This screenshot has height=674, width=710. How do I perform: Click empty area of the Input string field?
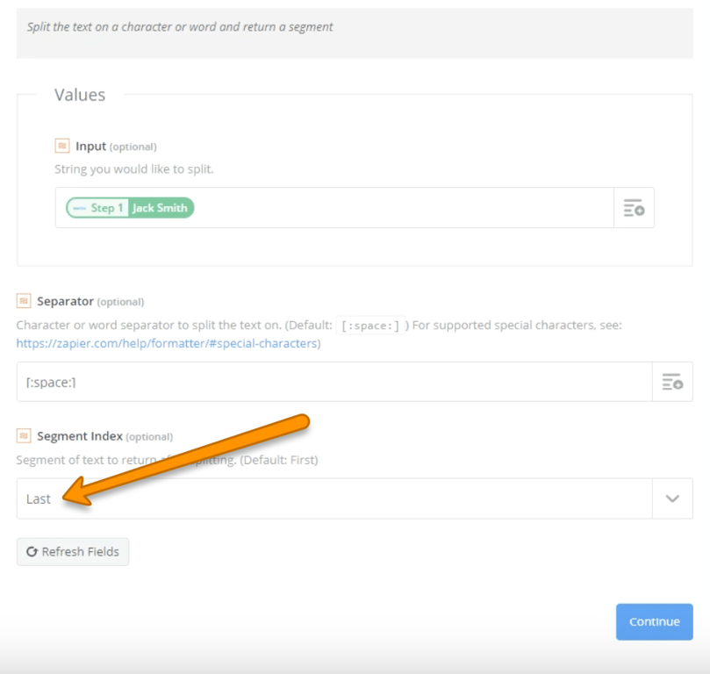[395, 208]
